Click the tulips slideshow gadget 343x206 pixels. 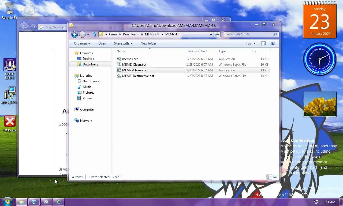coord(320,104)
